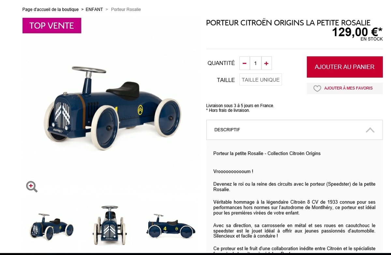Click the magnifier zoom icon on product image
391x255 pixels.
32,187
